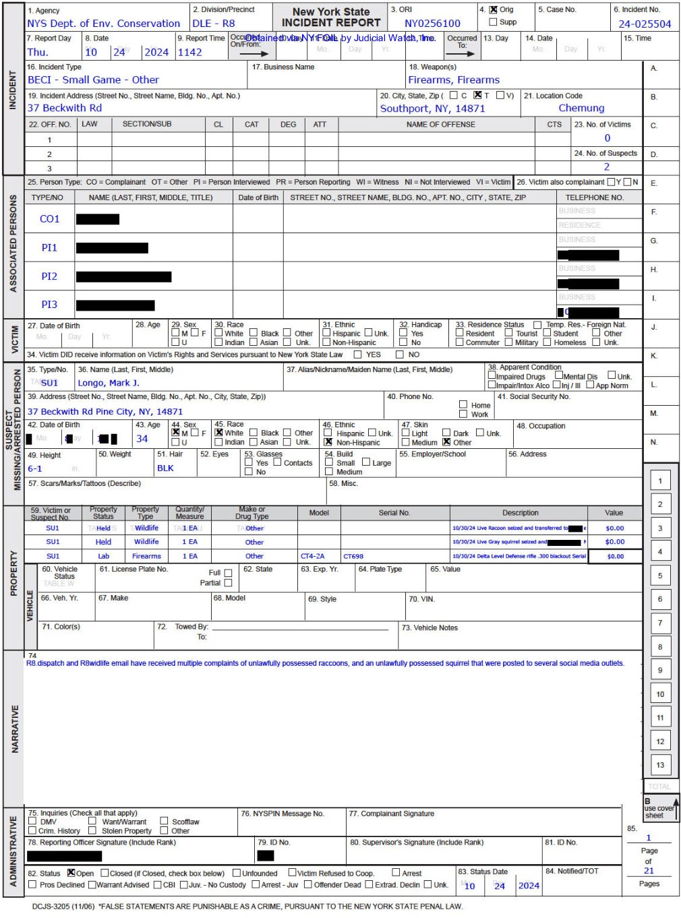Uncheck the Orig checkbox
Screen dimensions: 681x918
(x=493, y=10)
